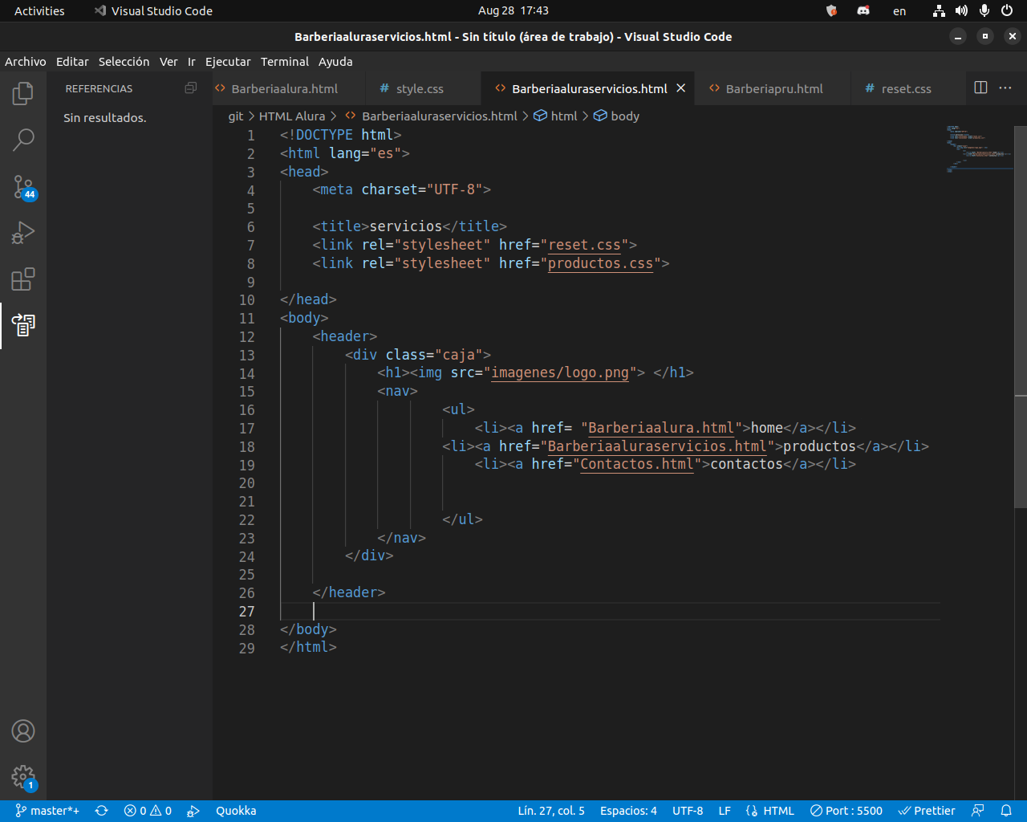Open the clock and calendar Aug 28 17:43
Screen dimensions: 1027x822
[x=513, y=10]
